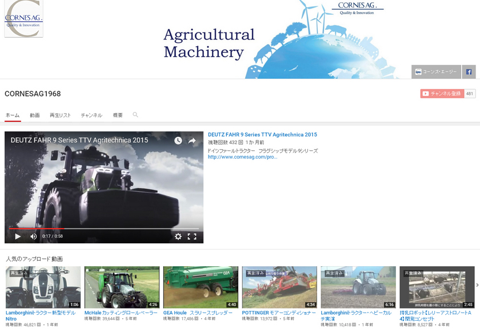
Task: Open the milking robot 2:45 thumbnail
Action: (x=437, y=287)
